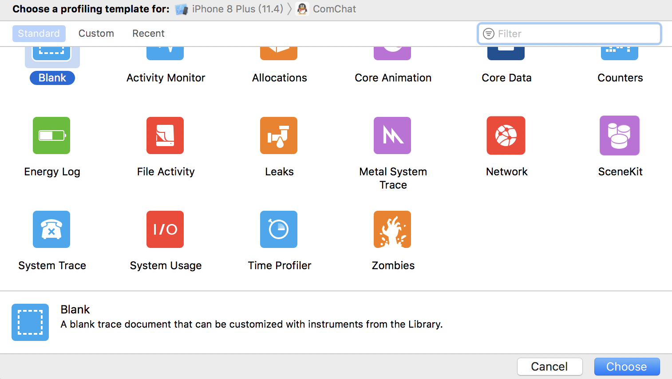The height and width of the screenshot is (379, 672).
Task: Choose the Leaks instrument icon
Action: (279, 135)
